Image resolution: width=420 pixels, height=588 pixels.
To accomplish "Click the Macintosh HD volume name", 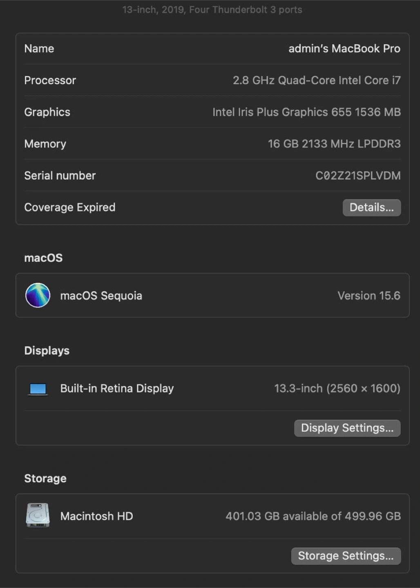I will point(96,516).
